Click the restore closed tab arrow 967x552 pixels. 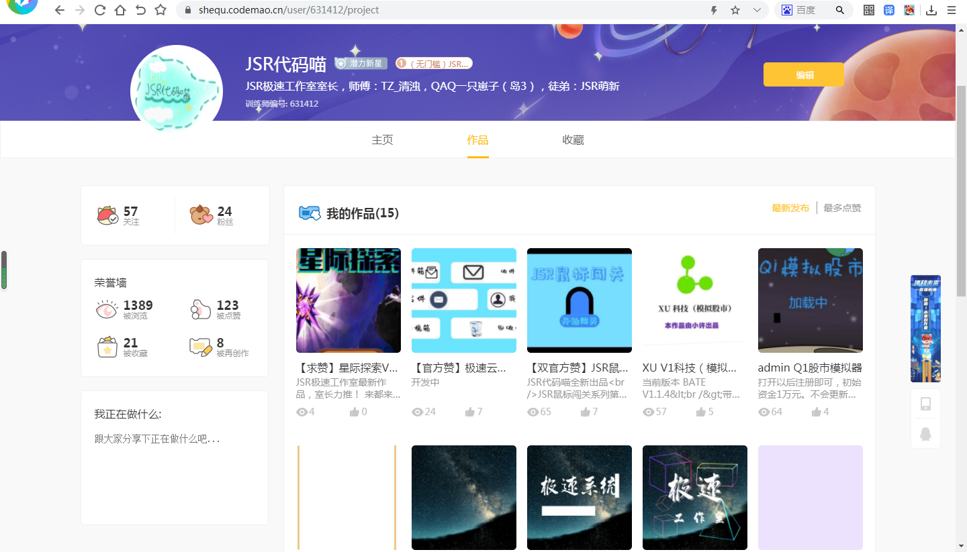pos(140,10)
